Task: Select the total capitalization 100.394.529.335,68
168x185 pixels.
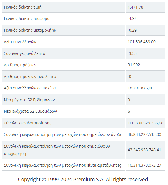Action: pyautogui.click(x=145, y=123)
